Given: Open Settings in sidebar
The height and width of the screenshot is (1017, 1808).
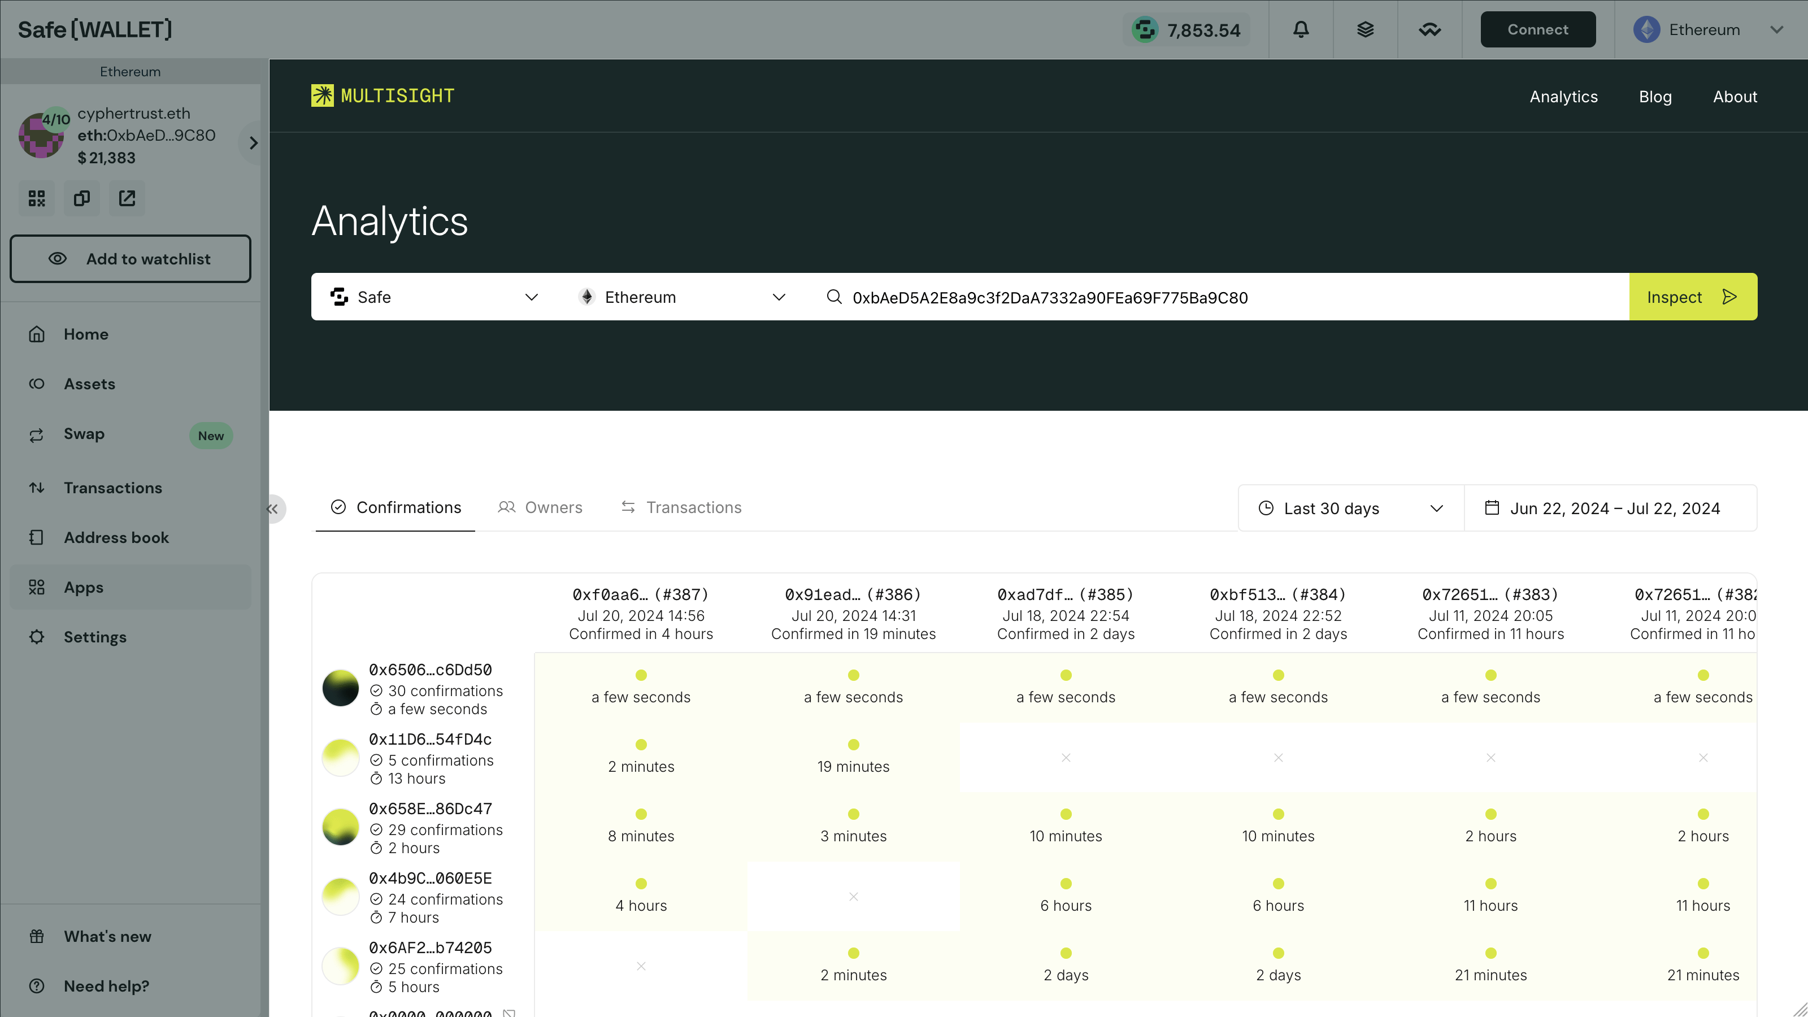Looking at the screenshot, I should [131, 637].
